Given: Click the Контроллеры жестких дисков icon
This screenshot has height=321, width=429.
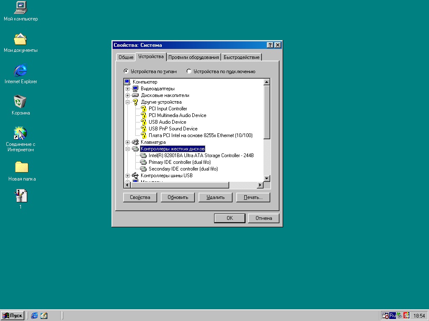Looking at the screenshot, I should tap(135, 149).
